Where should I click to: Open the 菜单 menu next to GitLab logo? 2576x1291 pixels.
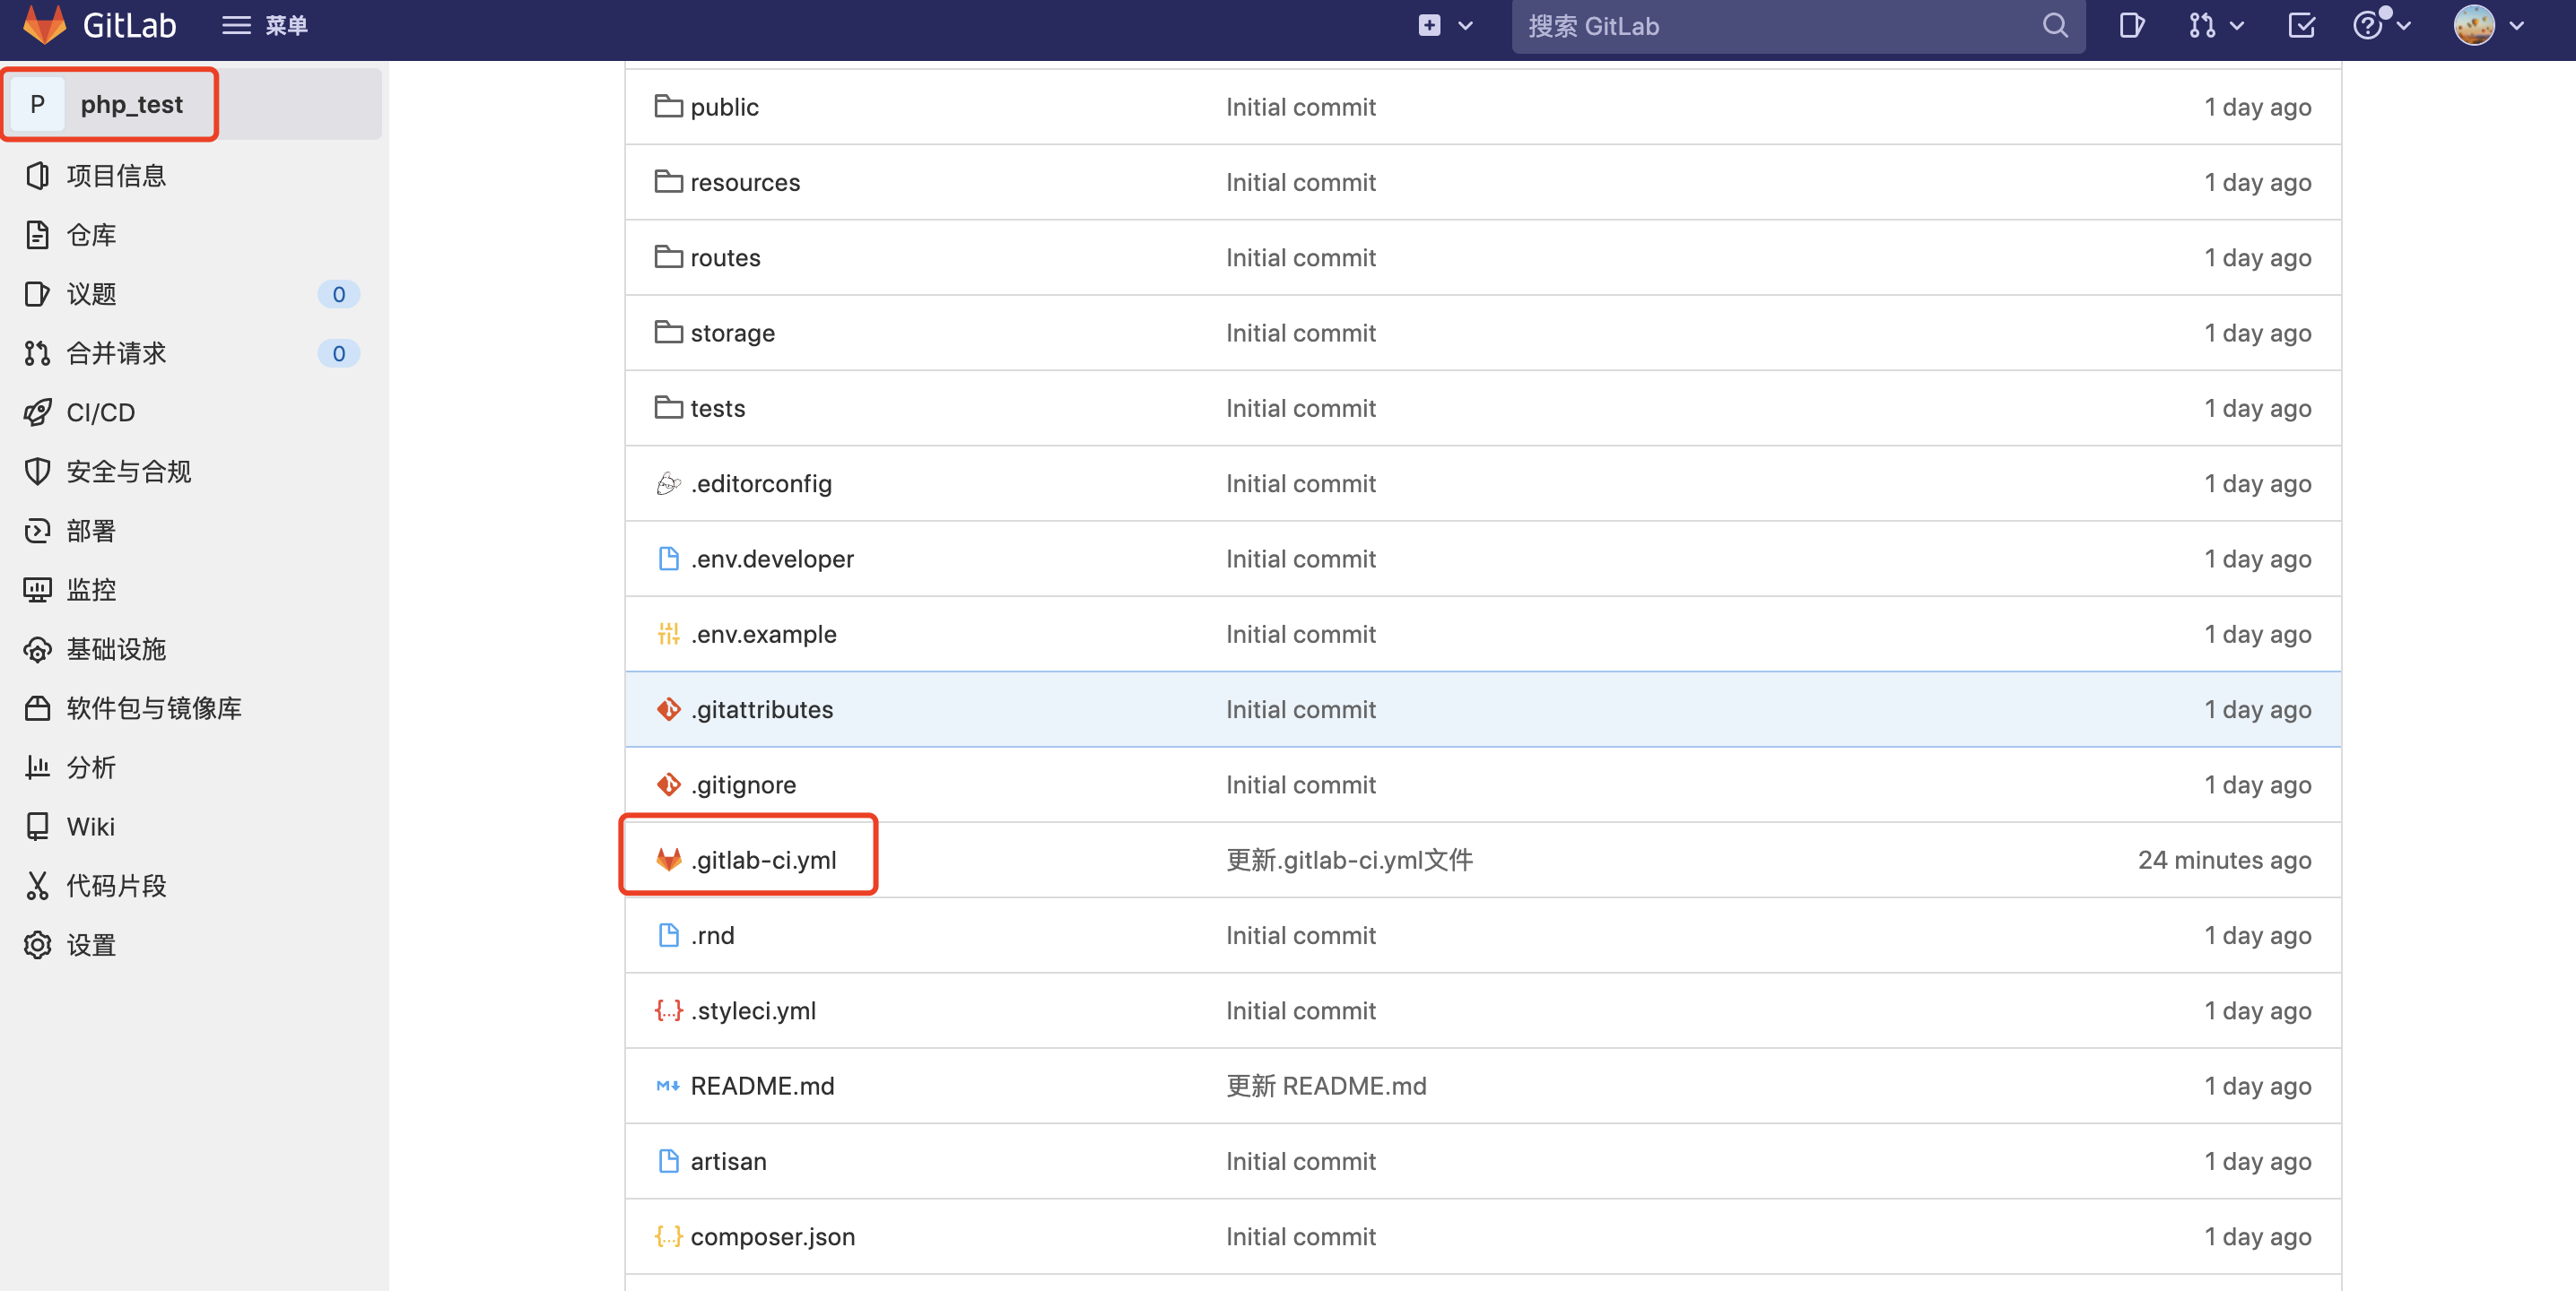(x=264, y=25)
